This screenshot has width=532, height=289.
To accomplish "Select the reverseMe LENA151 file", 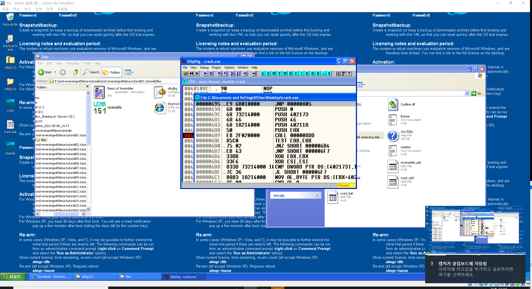I will click(108, 108).
